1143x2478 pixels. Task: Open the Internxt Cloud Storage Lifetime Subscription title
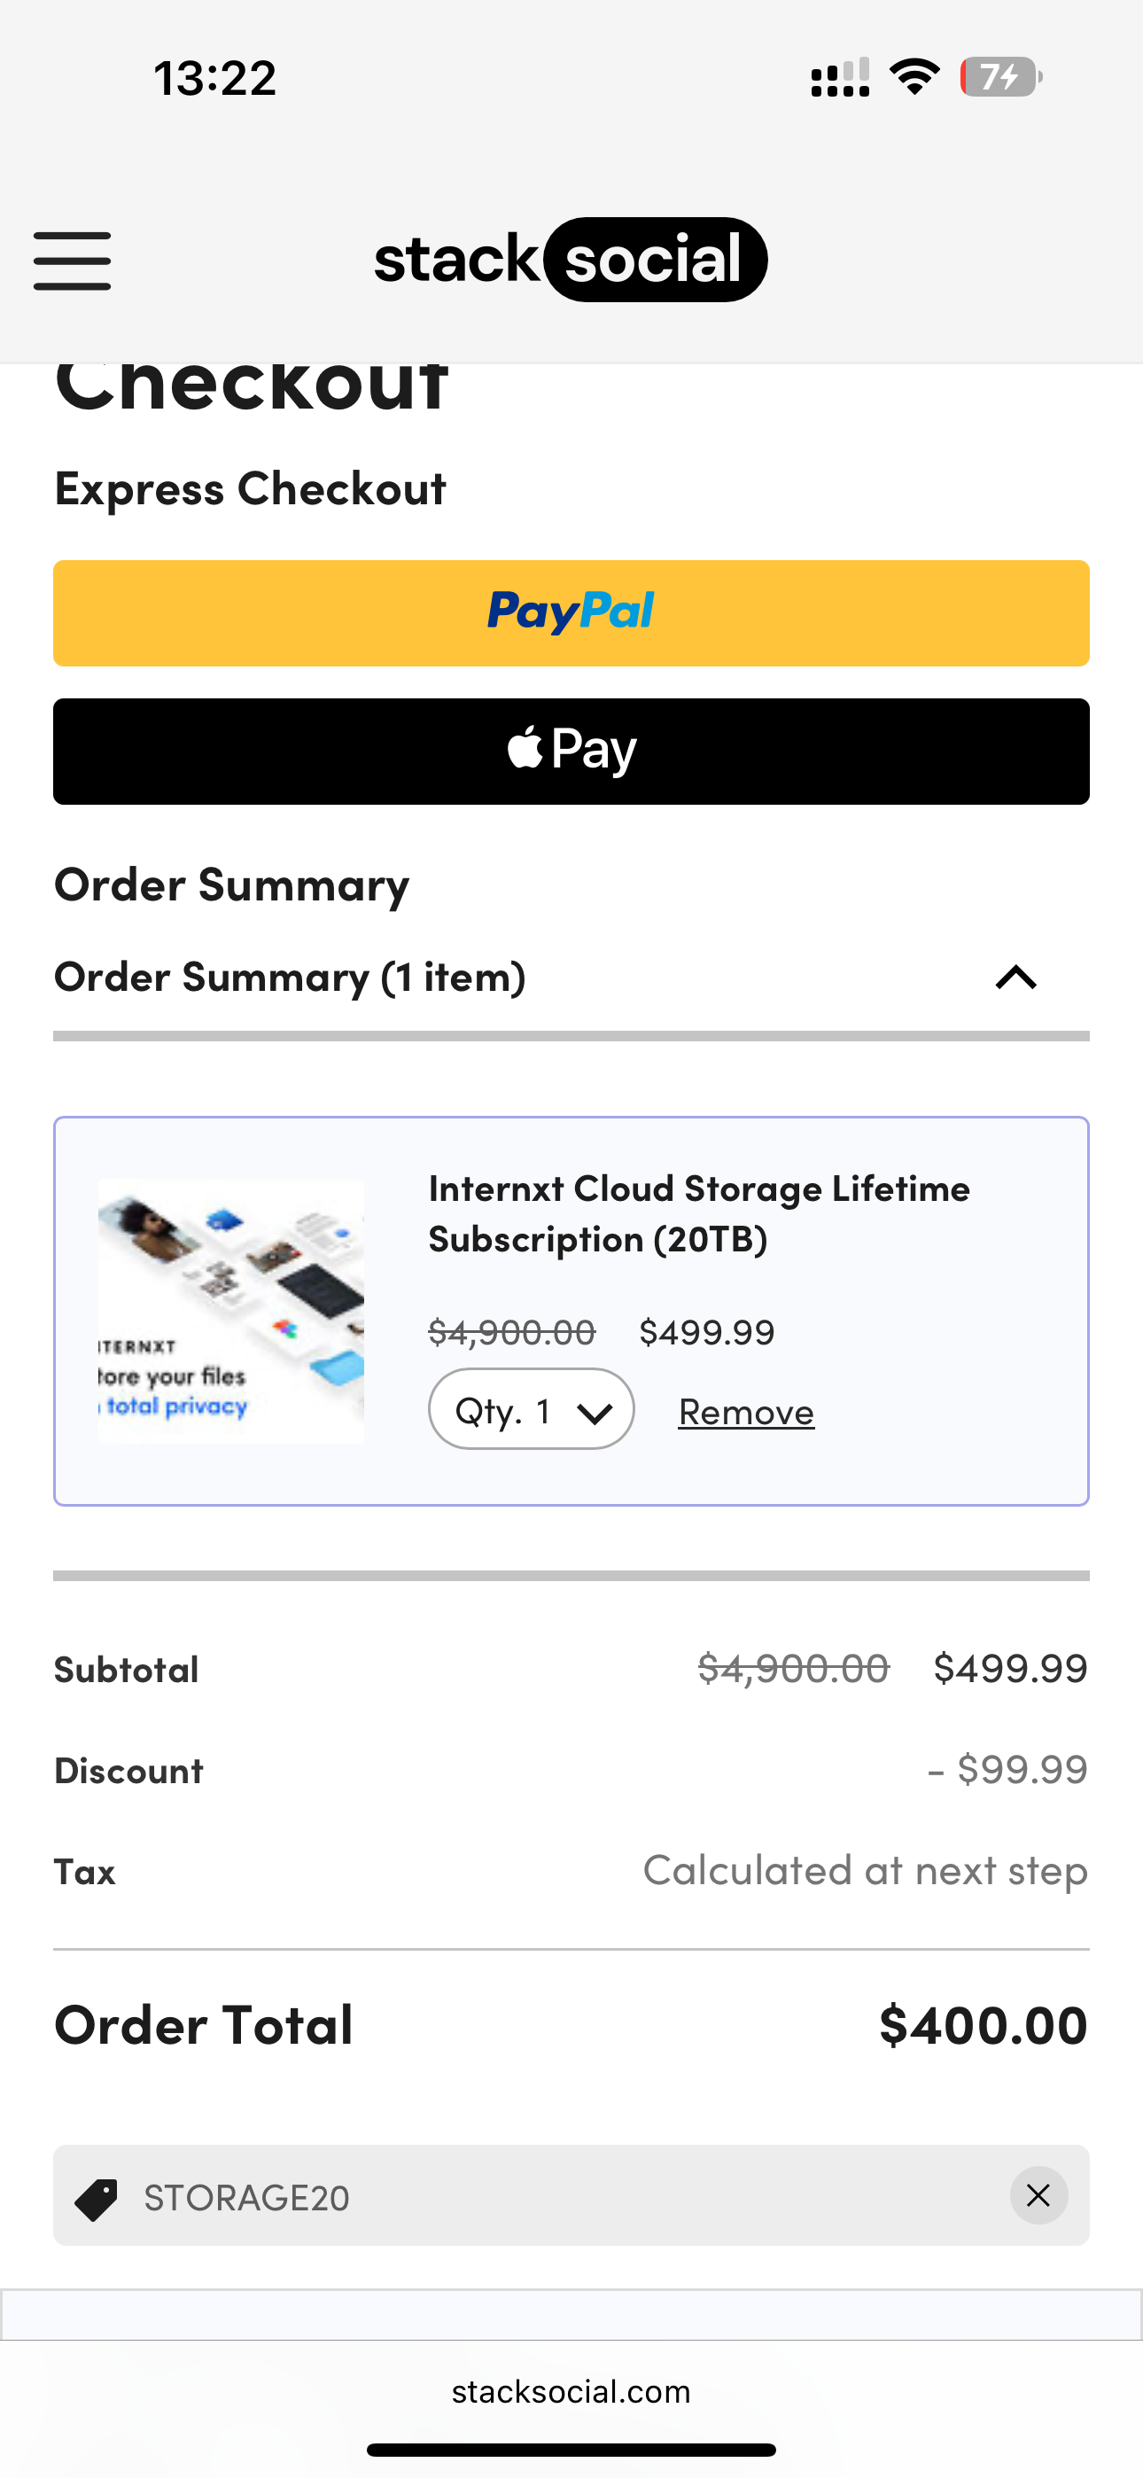point(698,1214)
